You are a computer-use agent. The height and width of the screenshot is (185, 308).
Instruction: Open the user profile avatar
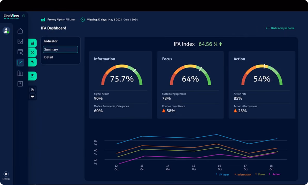[6, 31]
